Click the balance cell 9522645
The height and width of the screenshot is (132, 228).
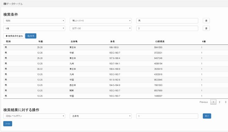click(158, 80)
